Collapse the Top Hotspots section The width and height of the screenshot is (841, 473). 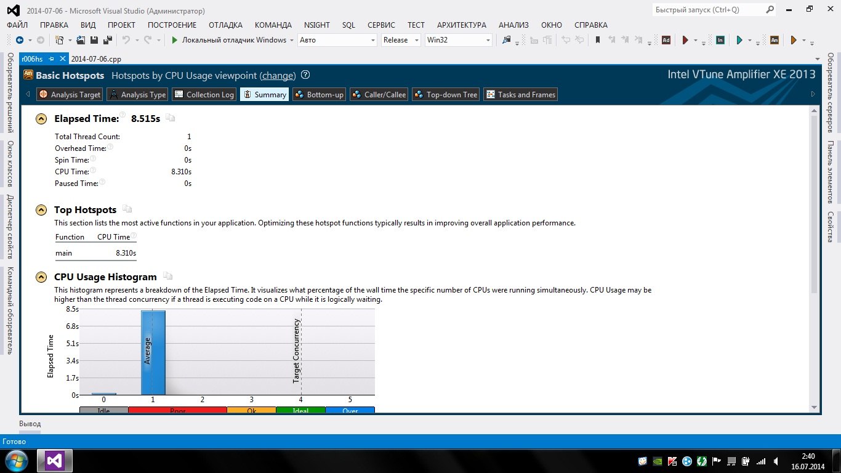click(41, 210)
